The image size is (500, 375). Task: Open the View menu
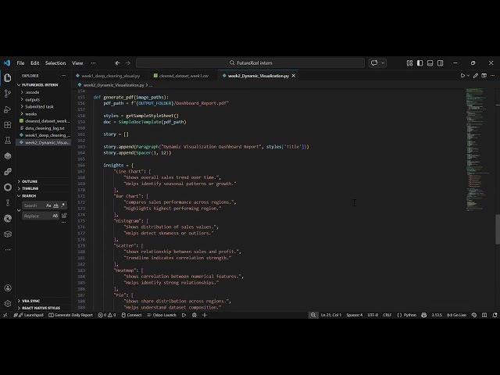[77, 63]
